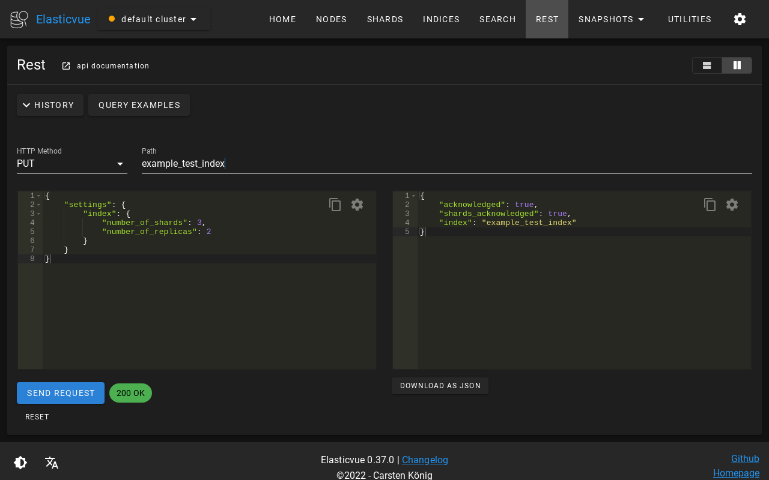Screen dimensions: 769x480
Task: Switch to the horizontal split layout
Action: [707, 65]
